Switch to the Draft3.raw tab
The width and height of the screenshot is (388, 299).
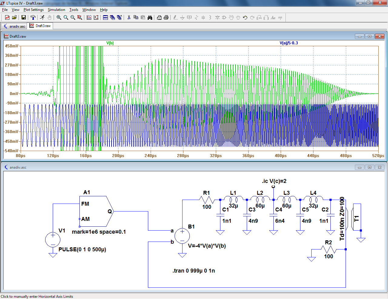click(x=40, y=26)
